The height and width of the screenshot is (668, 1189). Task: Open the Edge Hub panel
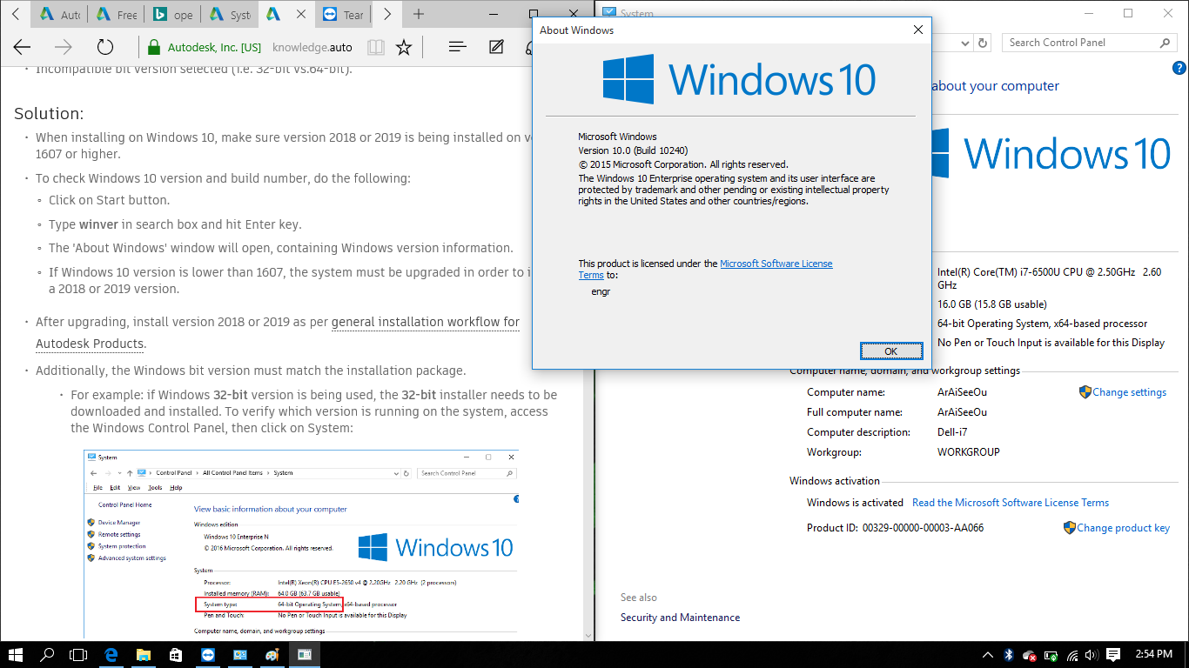[458, 47]
